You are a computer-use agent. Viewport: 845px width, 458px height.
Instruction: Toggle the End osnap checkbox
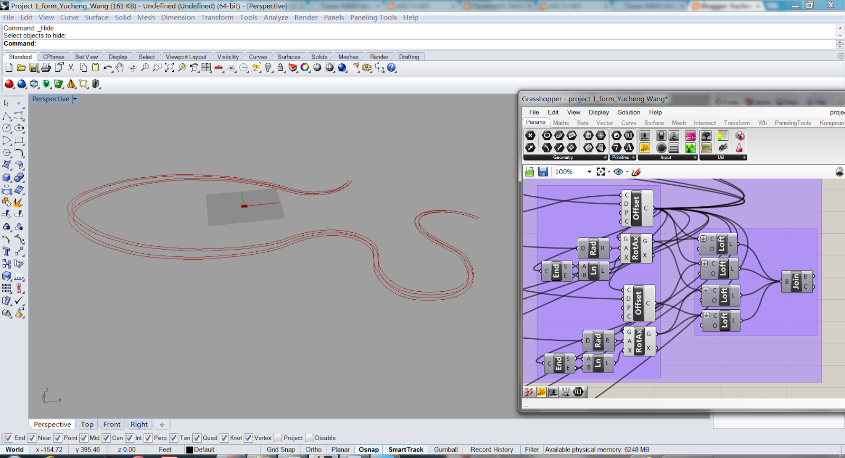coord(8,438)
